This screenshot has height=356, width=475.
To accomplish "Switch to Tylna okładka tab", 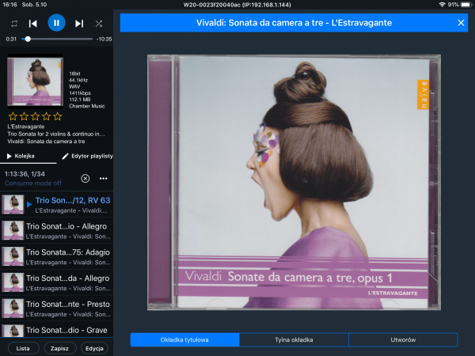I will [x=294, y=339].
